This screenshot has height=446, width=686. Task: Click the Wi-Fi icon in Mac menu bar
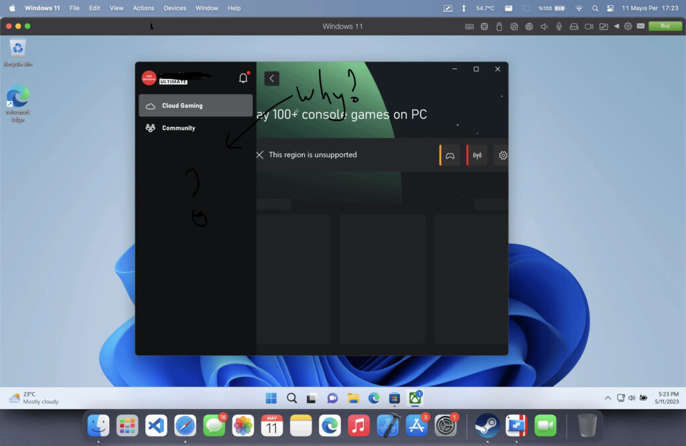pos(579,8)
